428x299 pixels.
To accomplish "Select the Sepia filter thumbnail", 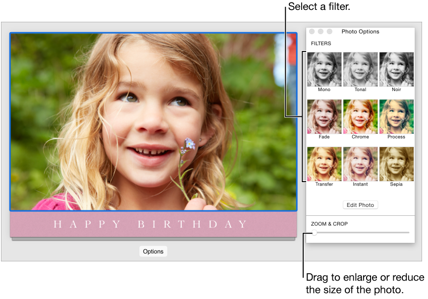I will 396,164.
